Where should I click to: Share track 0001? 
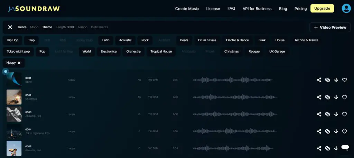319,80
